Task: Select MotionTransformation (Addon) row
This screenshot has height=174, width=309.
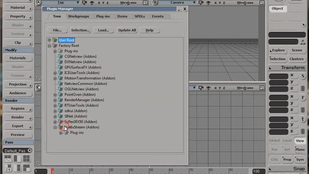Action: coord(90,78)
